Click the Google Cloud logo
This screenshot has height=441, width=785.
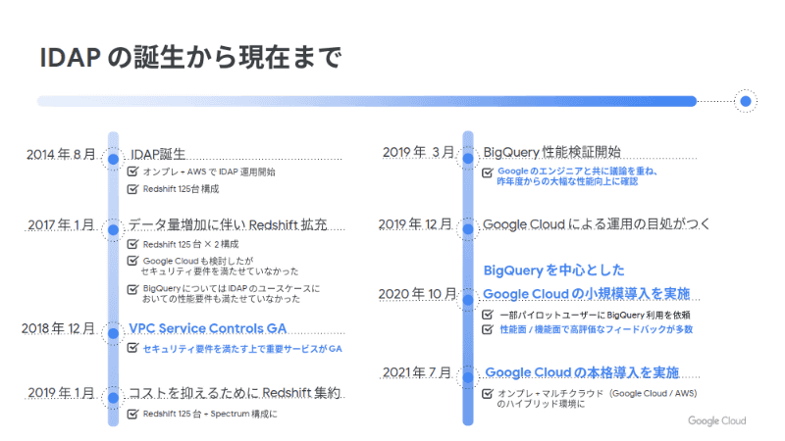coord(717,421)
